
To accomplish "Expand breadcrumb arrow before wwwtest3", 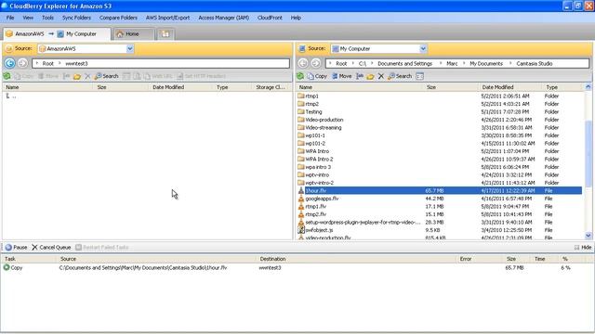I will [x=59, y=63].
